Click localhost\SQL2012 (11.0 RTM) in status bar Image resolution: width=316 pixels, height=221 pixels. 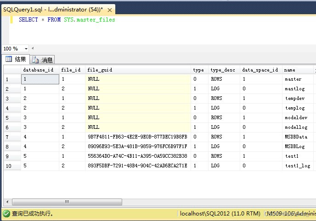tap(220, 213)
